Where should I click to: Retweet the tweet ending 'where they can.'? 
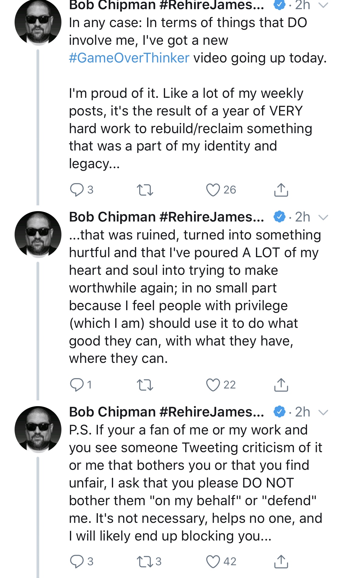coord(145,385)
